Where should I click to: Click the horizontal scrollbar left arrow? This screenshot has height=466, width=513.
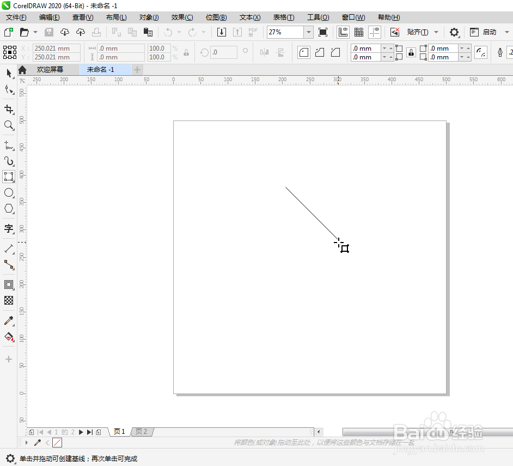[319, 432]
